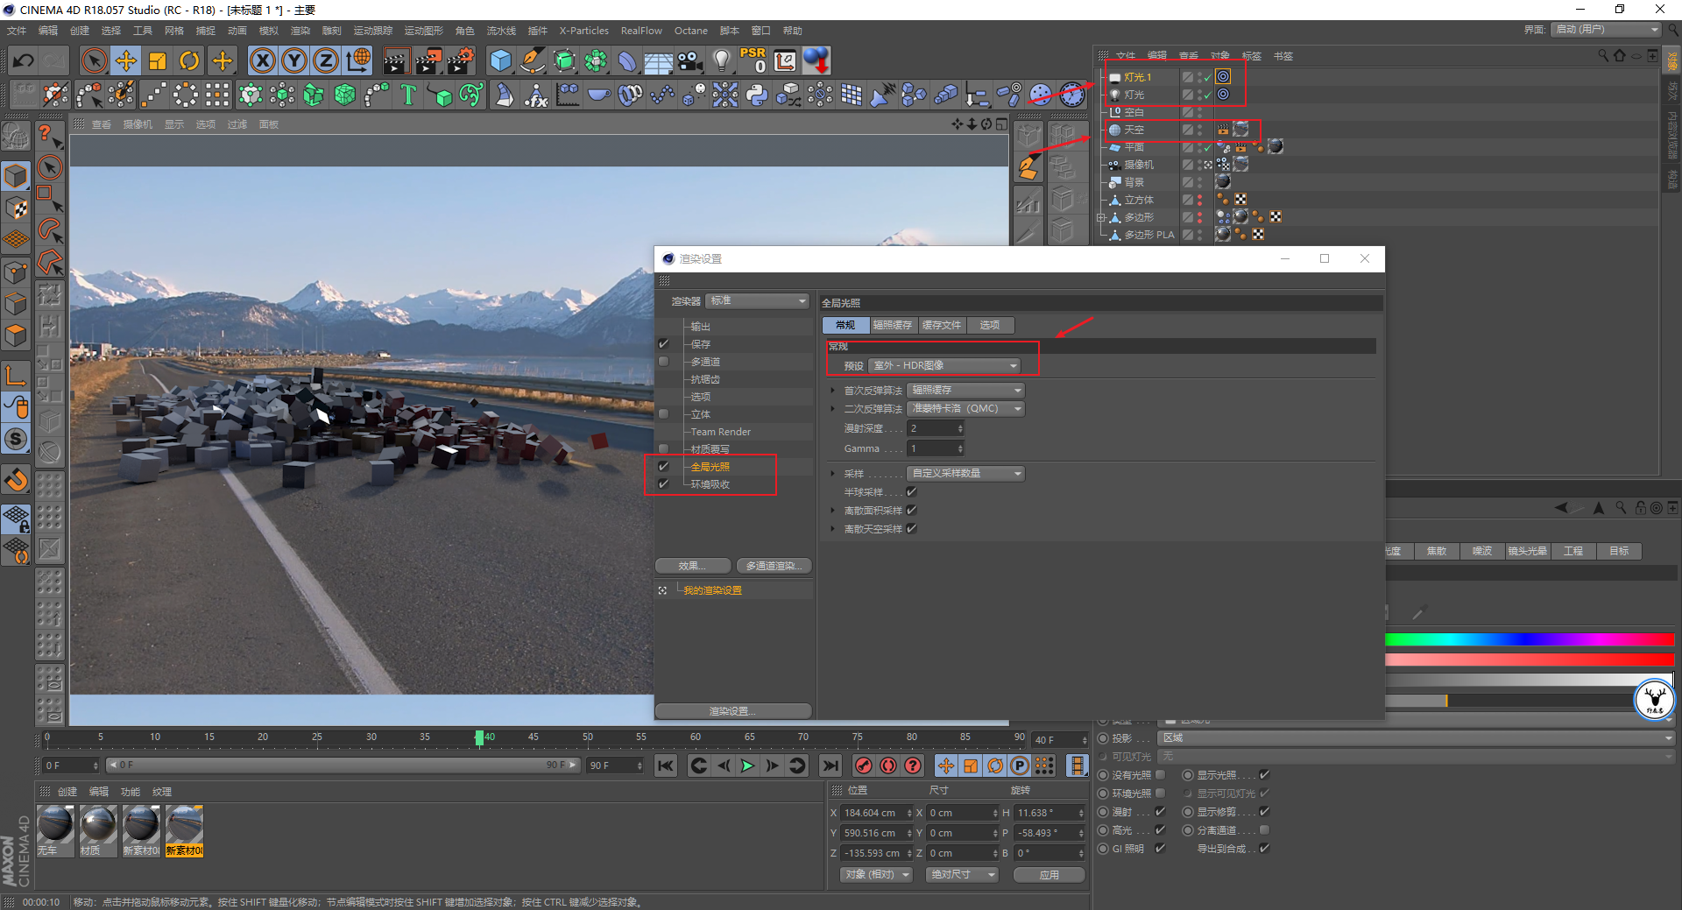The image size is (1682, 910).
Task: Uncheck the 环境吸收 checkbox
Action: point(663,484)
